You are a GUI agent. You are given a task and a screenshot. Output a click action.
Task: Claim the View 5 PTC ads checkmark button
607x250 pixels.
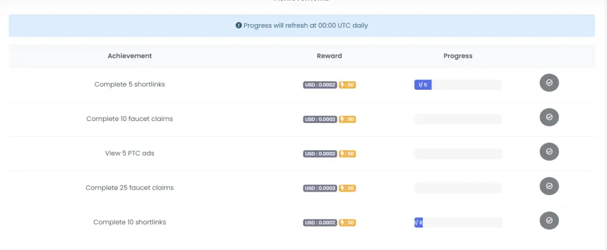[549, 152]
